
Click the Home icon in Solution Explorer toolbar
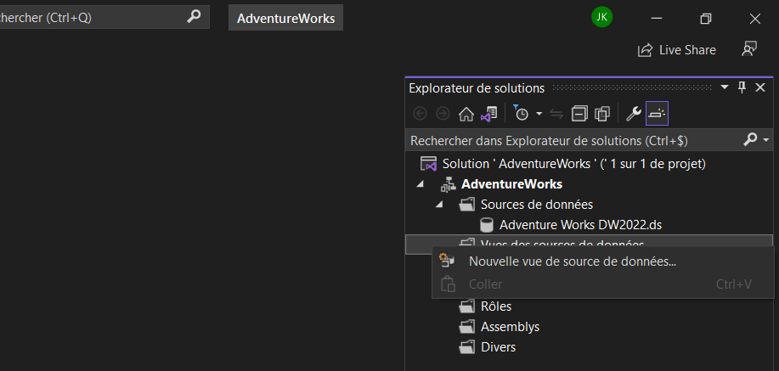pos(466,115)
